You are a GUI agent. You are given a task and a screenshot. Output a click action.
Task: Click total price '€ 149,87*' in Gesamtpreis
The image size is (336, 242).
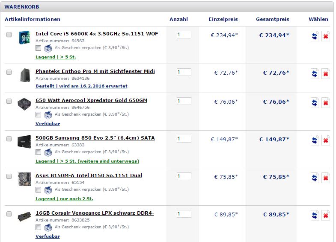274,140
